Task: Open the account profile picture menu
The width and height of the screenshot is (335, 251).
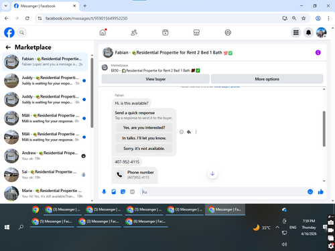Action: [321, 33]
